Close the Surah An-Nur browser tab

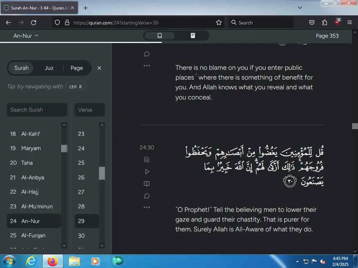coord(72,8)
